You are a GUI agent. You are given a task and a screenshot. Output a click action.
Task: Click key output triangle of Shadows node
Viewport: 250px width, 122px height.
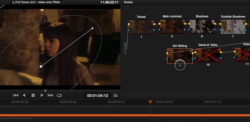coord(215,30)
